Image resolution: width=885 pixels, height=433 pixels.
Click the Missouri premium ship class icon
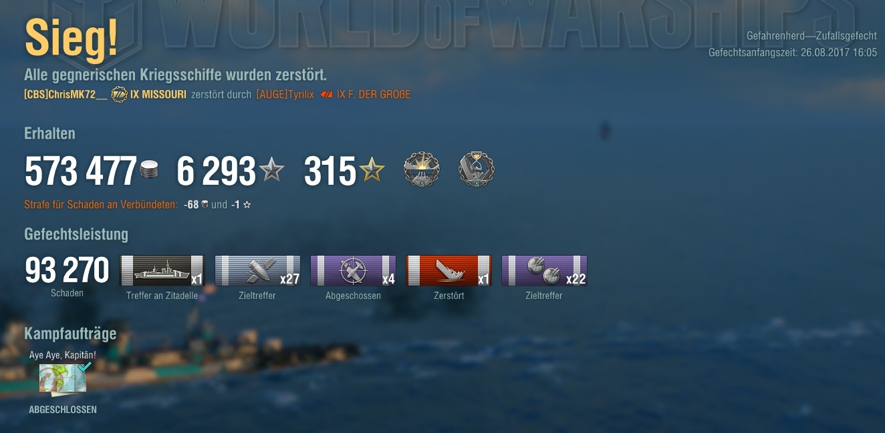pos(119,95)
